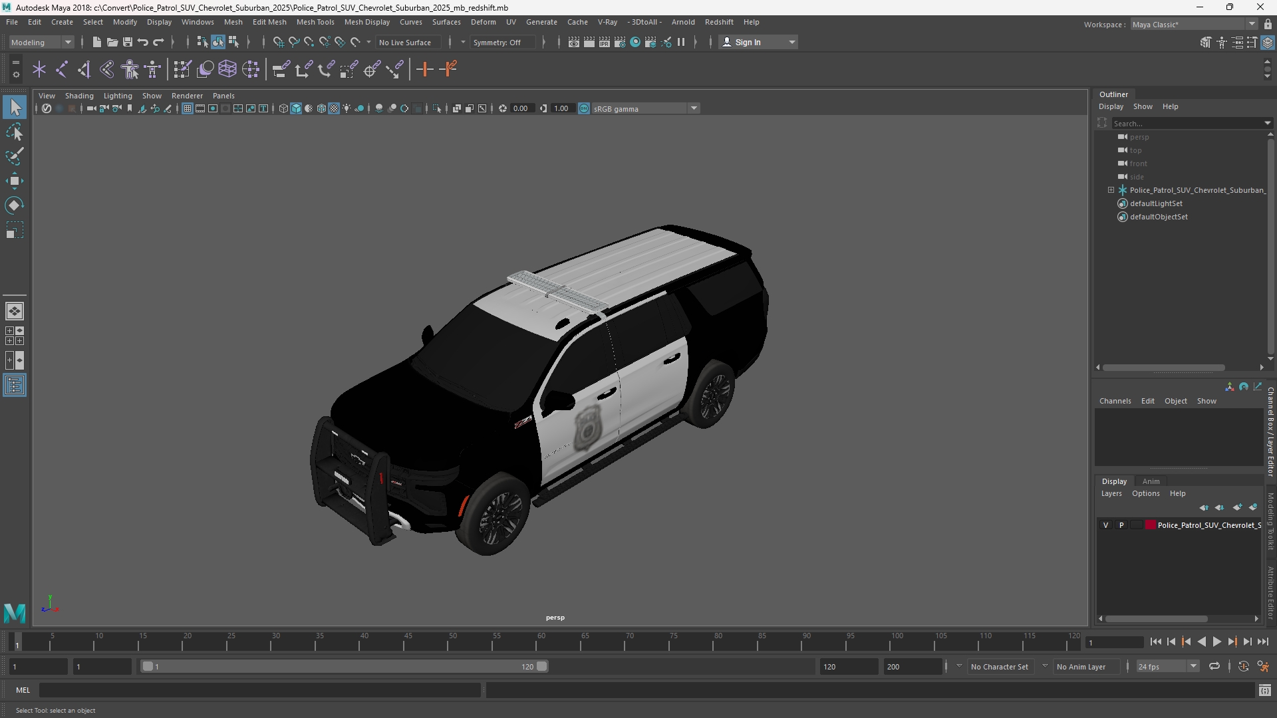Open the Workspace Maya Classic dropdown
The image size is (1277, 718).
tap(1194, 24)
